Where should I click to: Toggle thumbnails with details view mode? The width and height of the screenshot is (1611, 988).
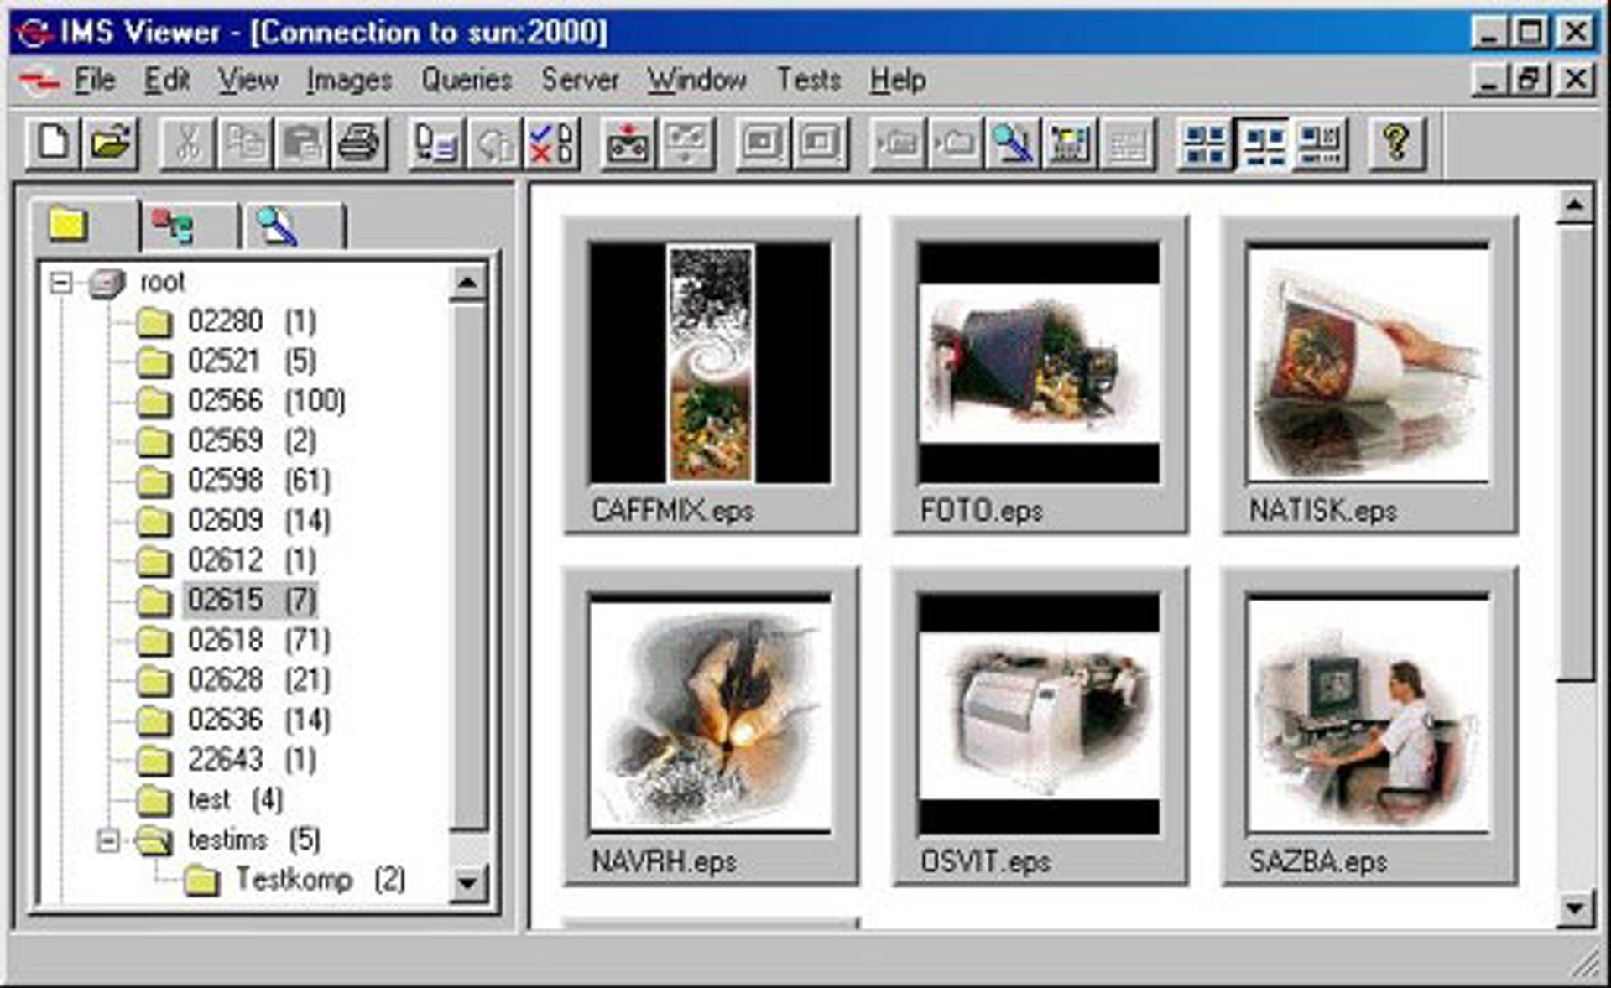click(1321, 143)
